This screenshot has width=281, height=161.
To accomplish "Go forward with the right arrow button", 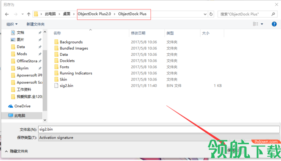I will [x=16, y=14].
